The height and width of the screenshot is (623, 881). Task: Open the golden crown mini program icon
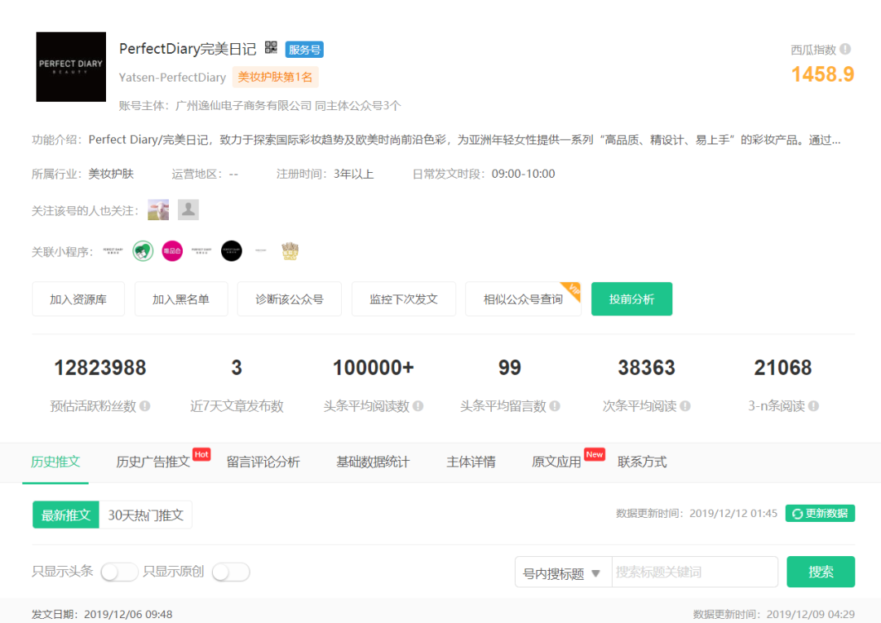pyautogui.click(x=290, y=250)
